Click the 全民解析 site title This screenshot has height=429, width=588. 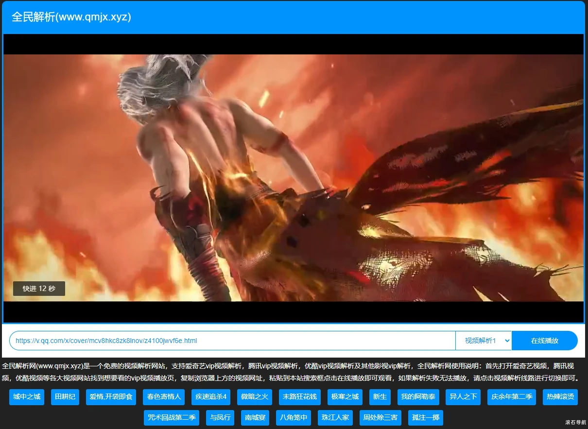[71, 17]
